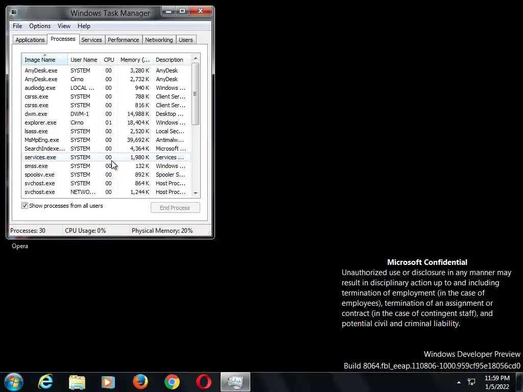Image resolution: width=523 pixels, height=392 pixels.
Task: Open the Options menu
Action: pos(40,26)
